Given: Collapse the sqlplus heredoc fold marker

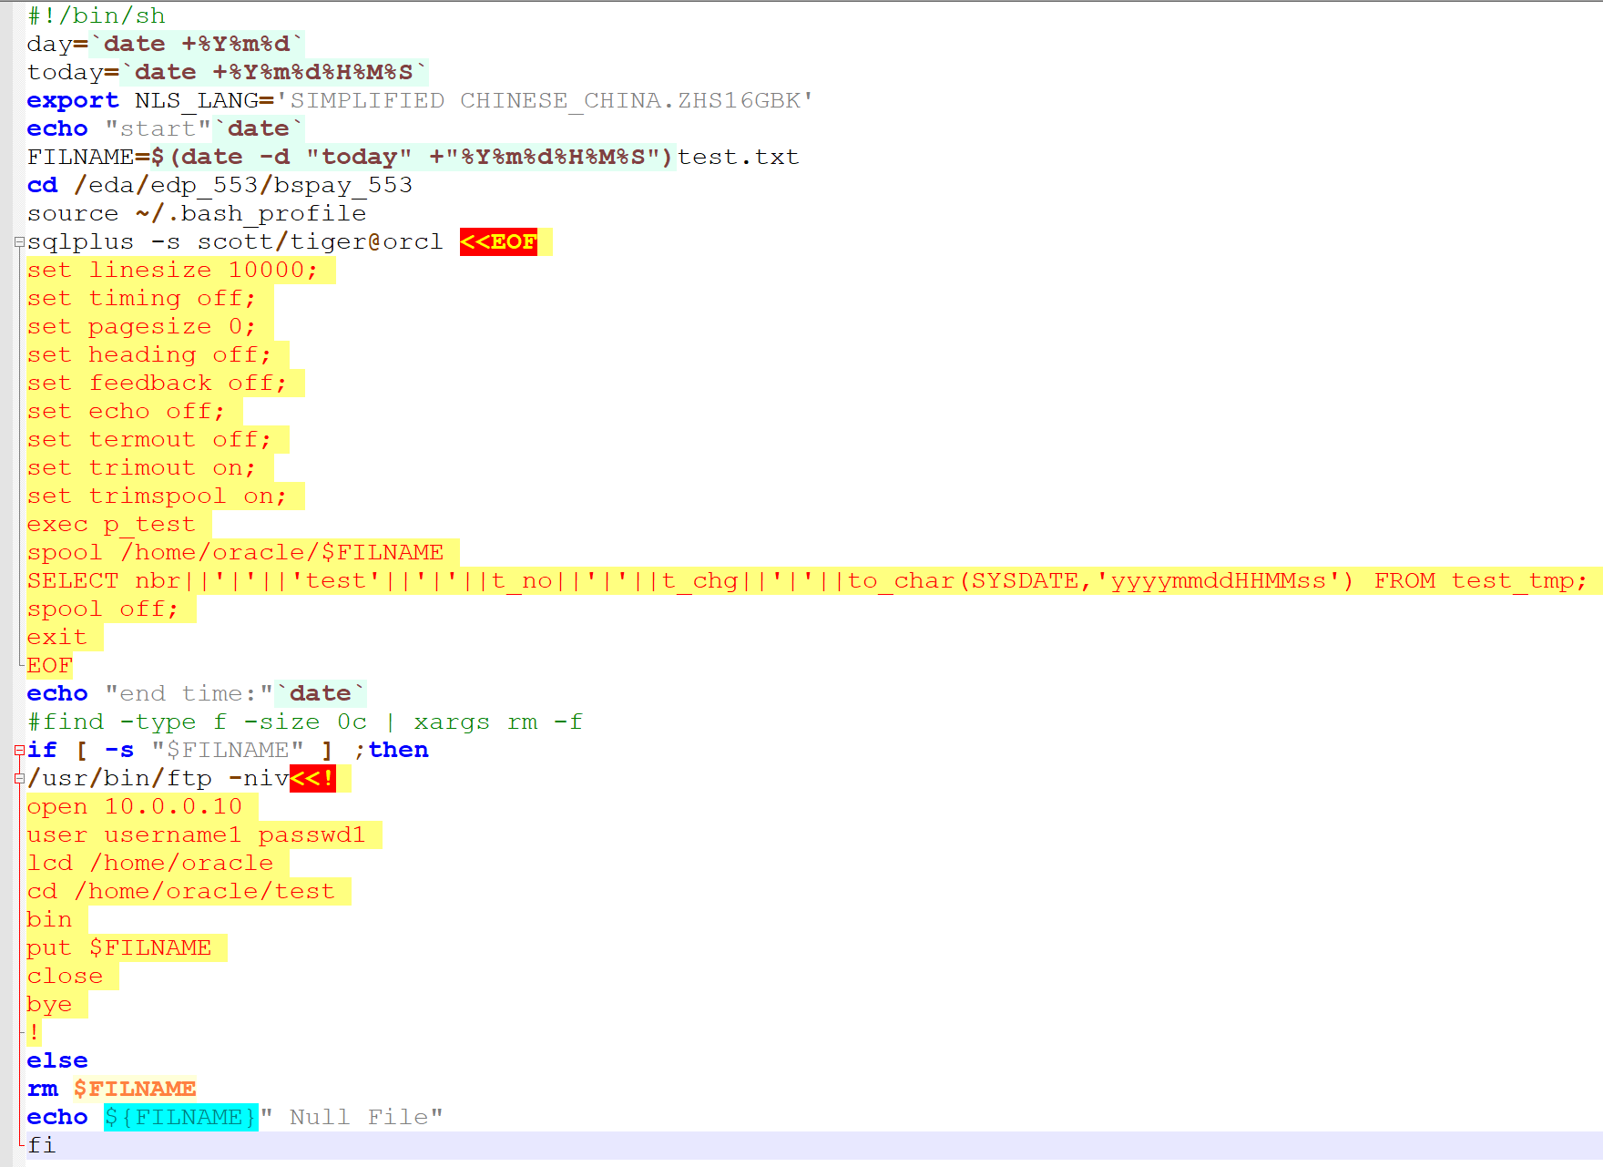Looking at the screenshot, I should [19, 242].
